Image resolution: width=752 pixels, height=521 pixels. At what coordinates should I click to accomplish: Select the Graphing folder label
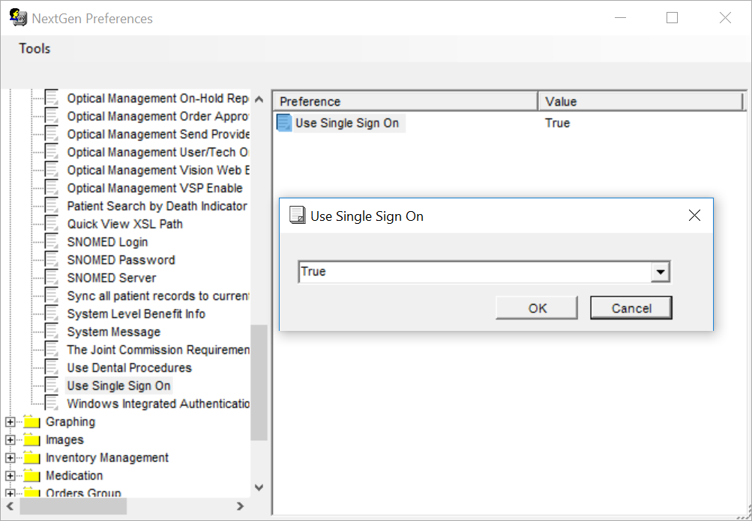70,422
